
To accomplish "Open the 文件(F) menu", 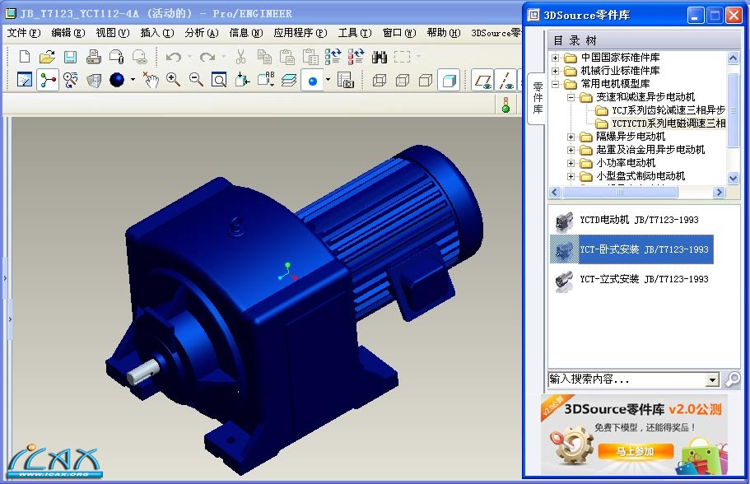I will (x=23, y=33).
